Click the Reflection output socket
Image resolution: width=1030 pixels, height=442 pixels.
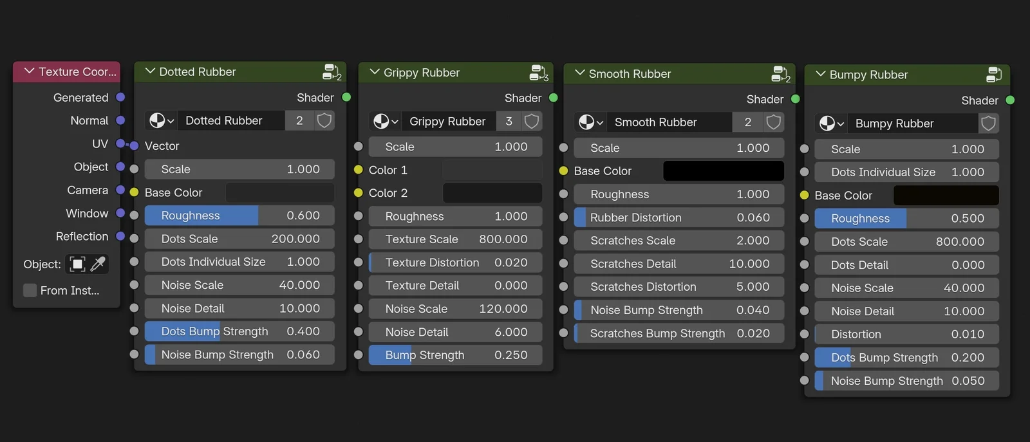pyautogui.click(x=120, y=236)
